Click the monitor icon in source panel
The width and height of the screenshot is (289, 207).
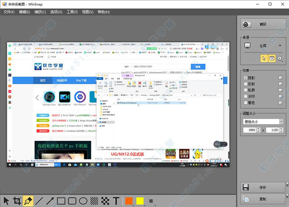tap(247, 45)
